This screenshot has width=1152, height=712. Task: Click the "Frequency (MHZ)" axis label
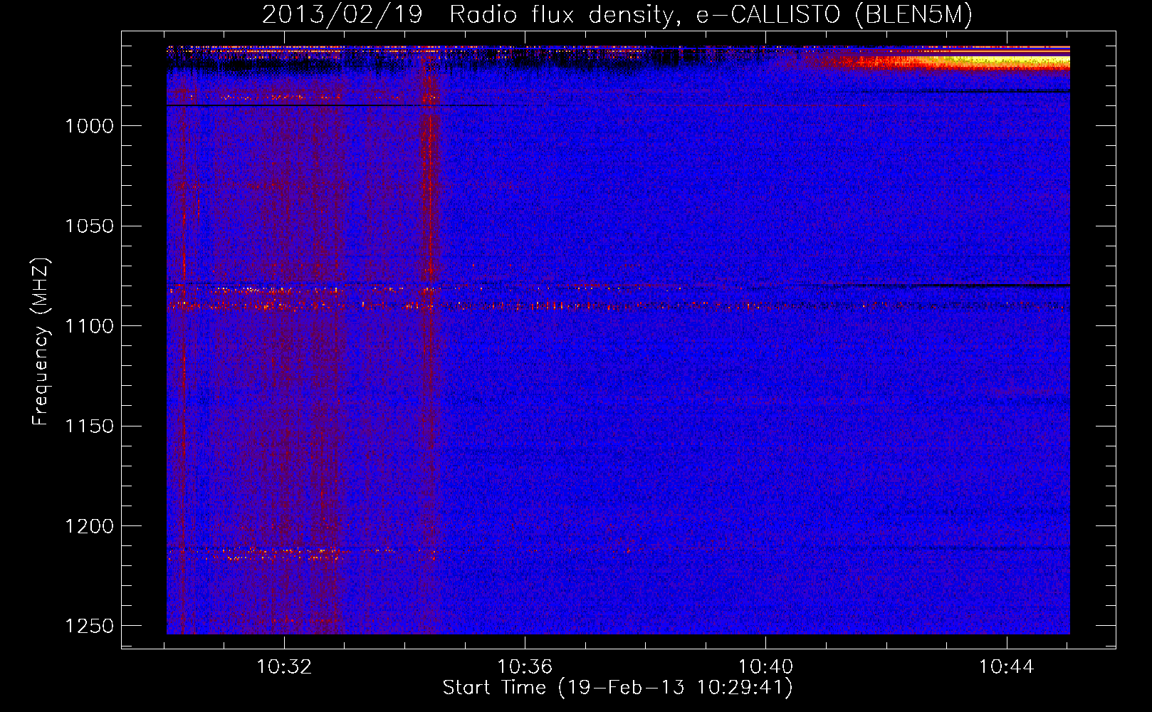click(x=41, y=342)
